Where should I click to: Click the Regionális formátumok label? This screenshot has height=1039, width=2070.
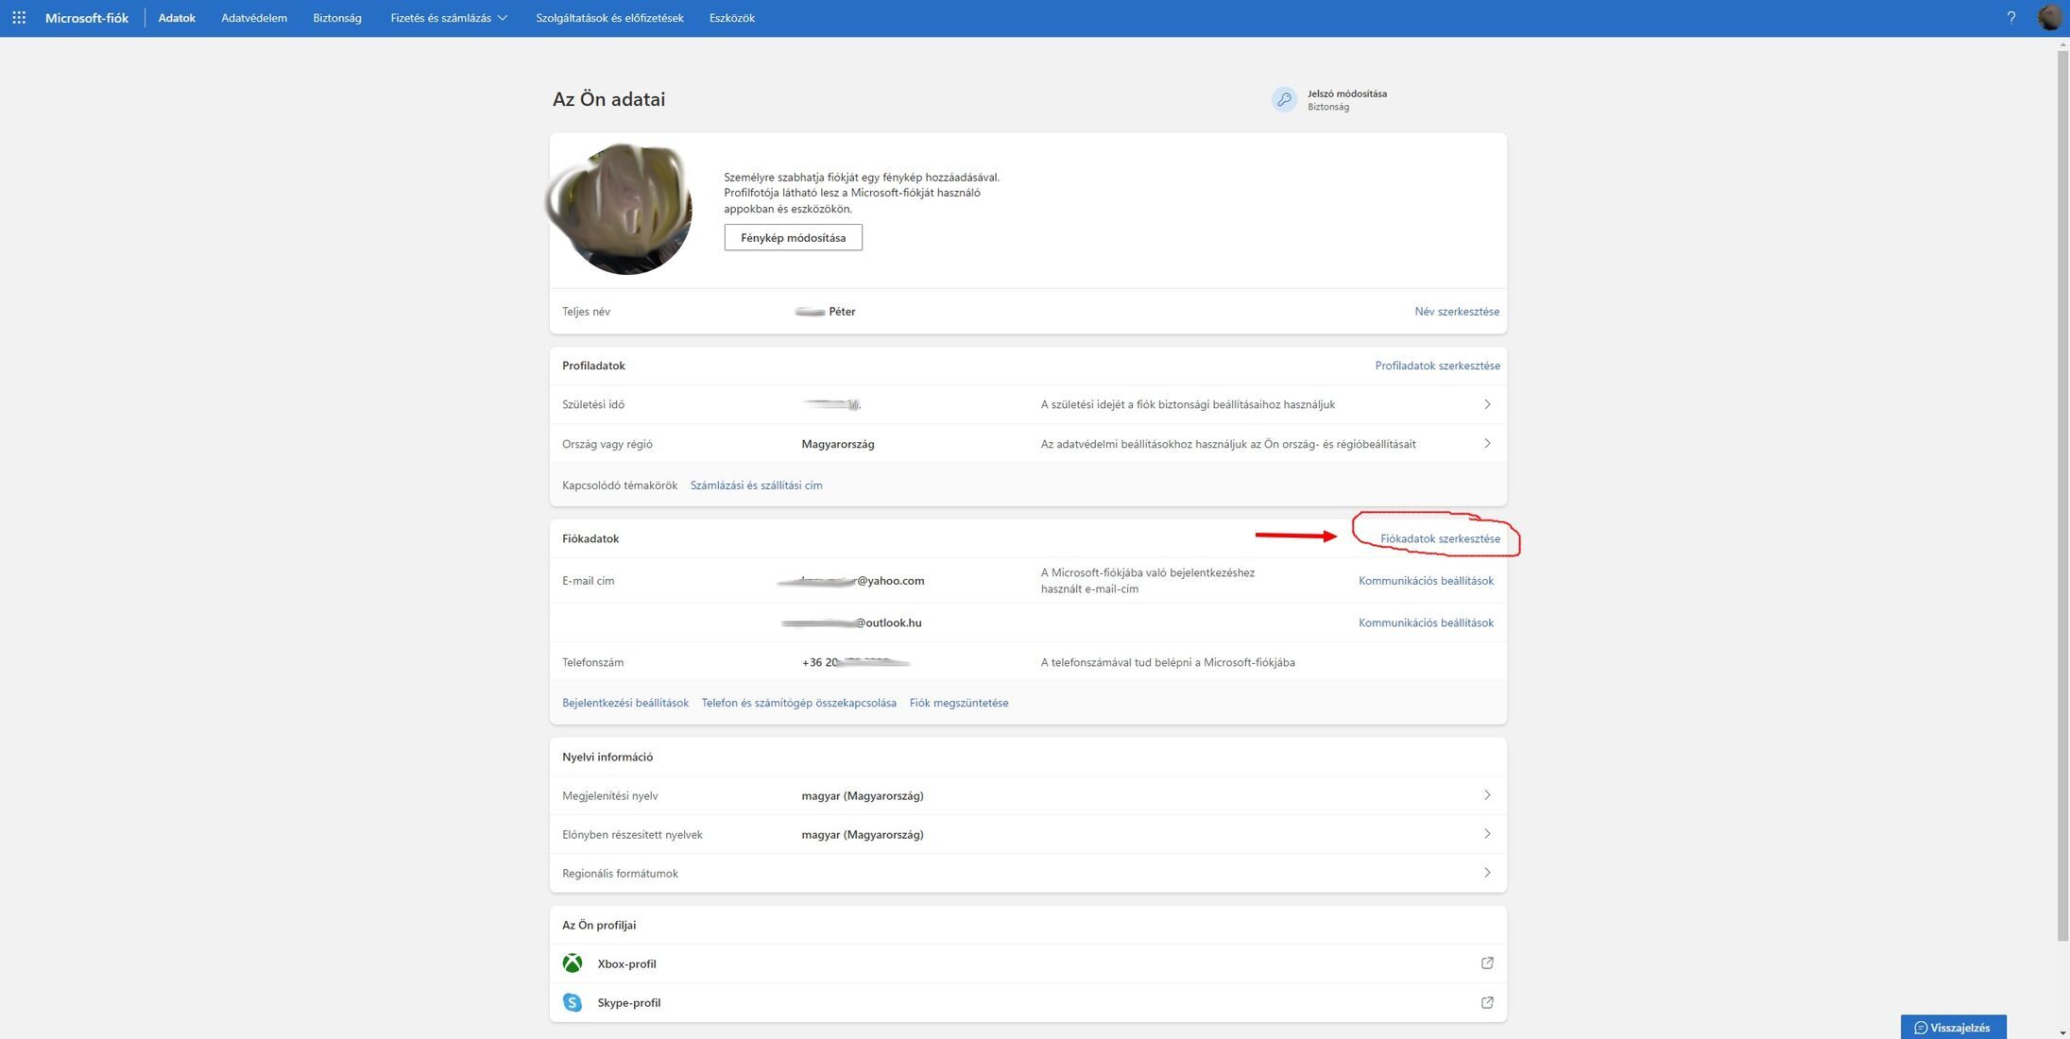pos(620,873)
